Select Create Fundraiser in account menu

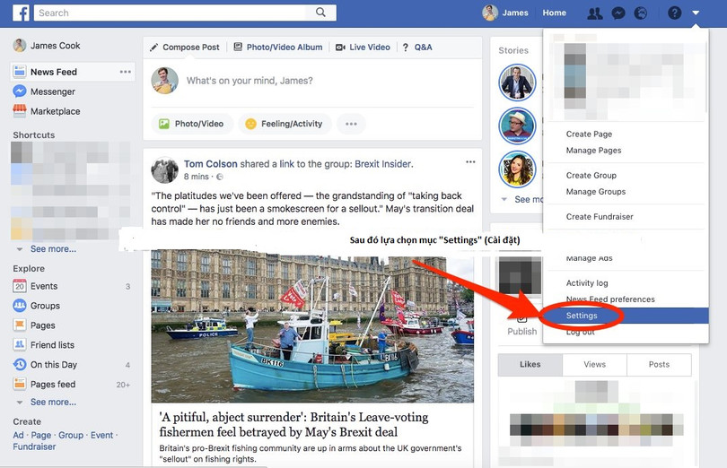(600, 216)
